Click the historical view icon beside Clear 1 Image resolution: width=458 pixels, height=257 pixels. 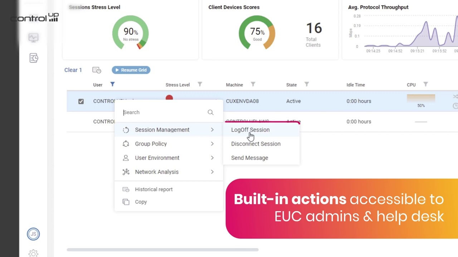pyautogui.click(x=97, y=70)
